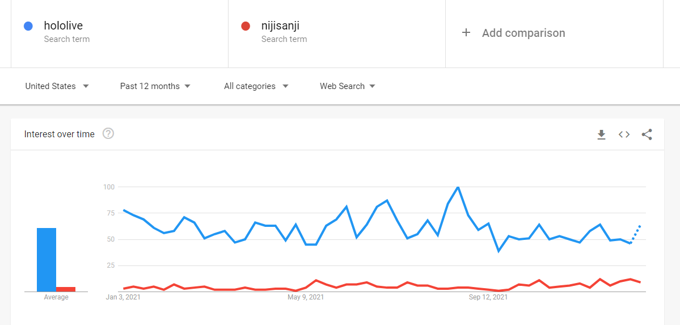Click the Sep 12, 2021 axis label
Image resolution: width=680 pixels, height=325 pixels.
pyautogui.click(x=489, y=297)
